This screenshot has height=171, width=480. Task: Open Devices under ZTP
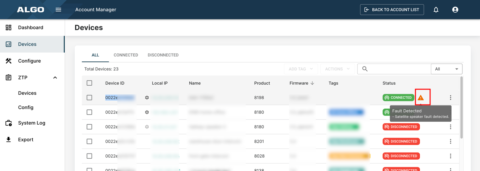27,93
